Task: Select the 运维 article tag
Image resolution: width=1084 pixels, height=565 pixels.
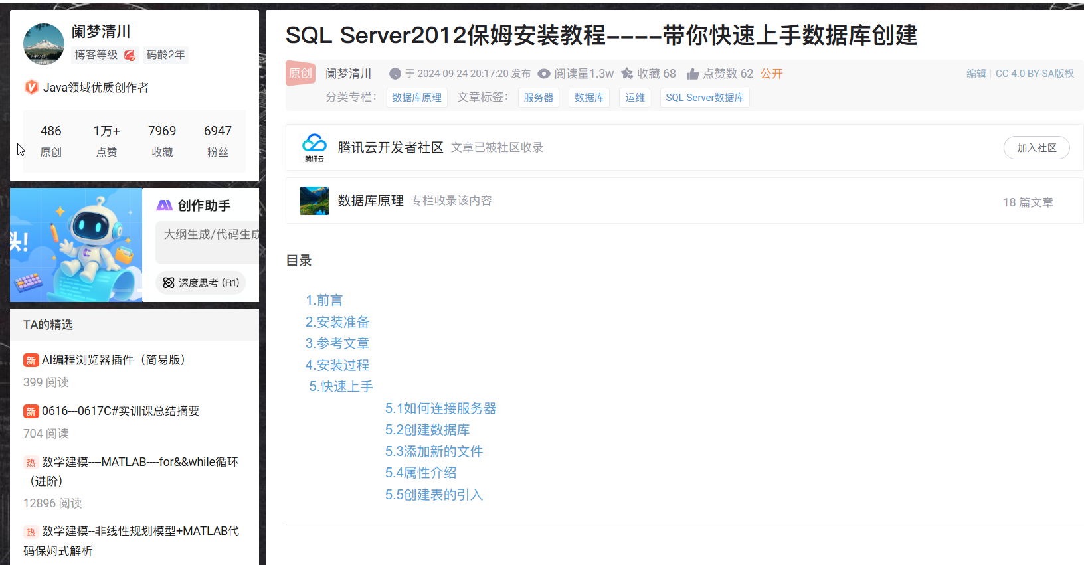Action: pyautogui.click(x=635, y=98)
